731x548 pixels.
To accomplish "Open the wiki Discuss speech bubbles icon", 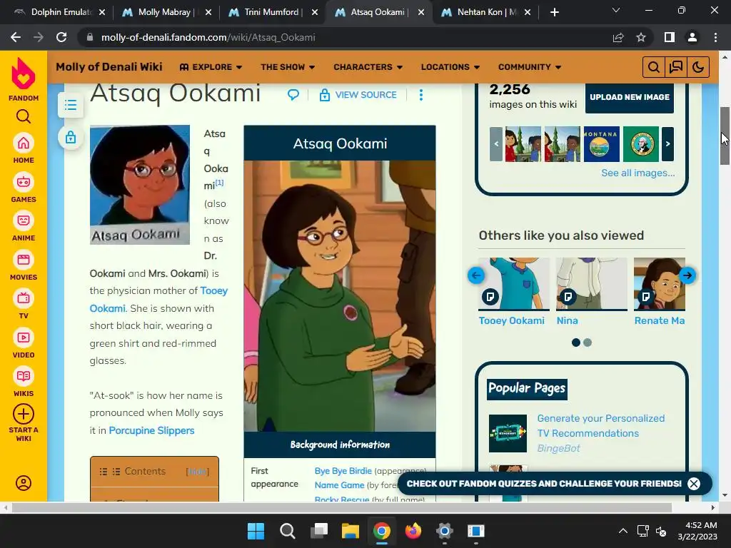I will pos(676,67).
